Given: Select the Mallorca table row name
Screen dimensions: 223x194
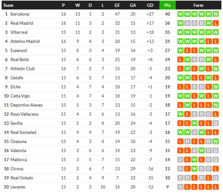Looking at the screenshot, I should click(19, 160).
